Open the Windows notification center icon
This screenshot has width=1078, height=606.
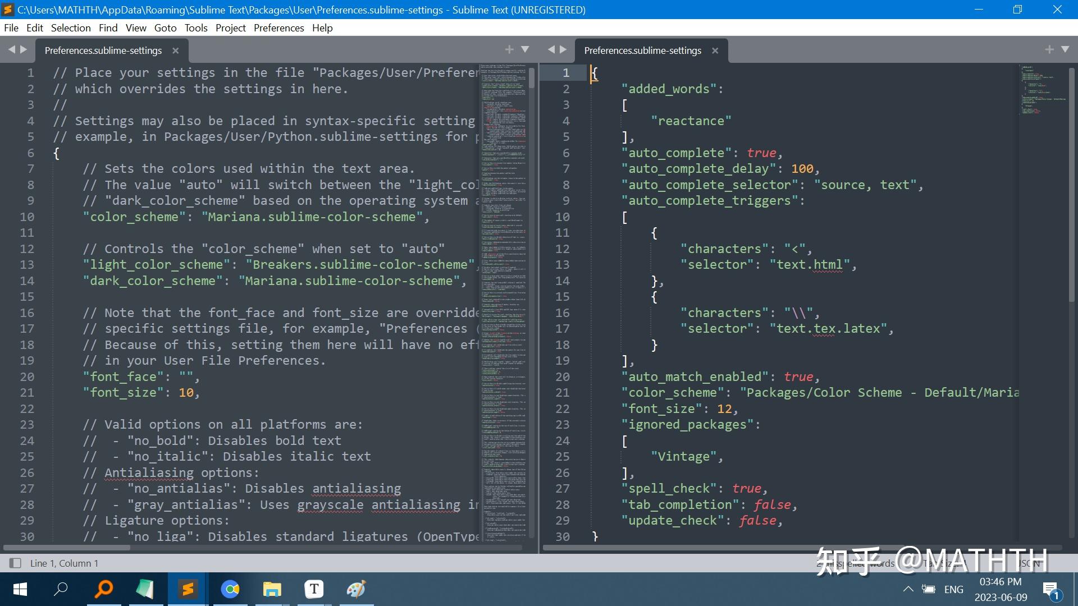1050,589
